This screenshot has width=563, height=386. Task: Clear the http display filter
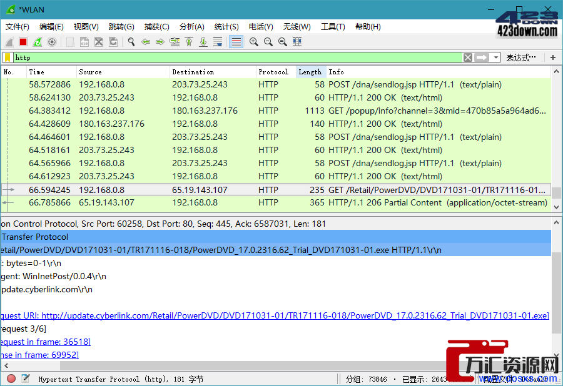pos(468,57)
